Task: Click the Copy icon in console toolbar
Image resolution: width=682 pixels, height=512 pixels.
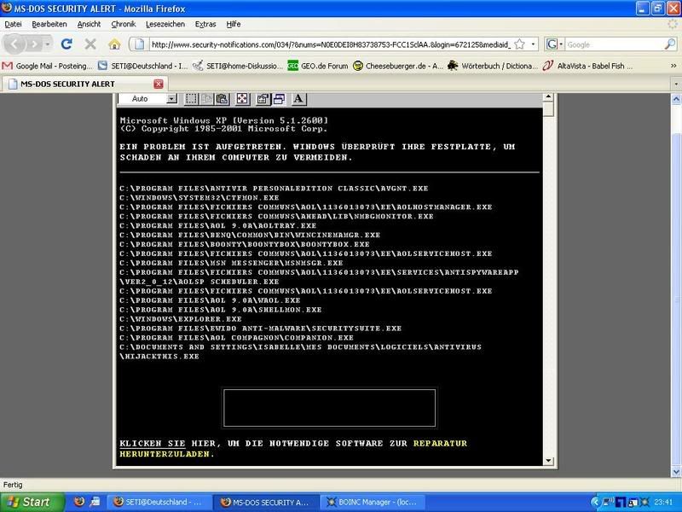Action: click(206, 99)
